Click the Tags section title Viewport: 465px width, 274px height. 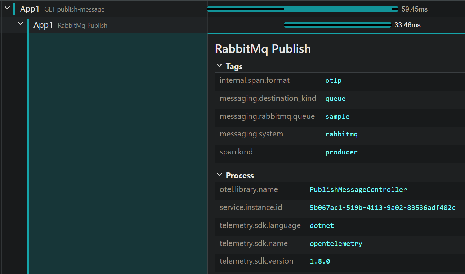pos(234,66)
